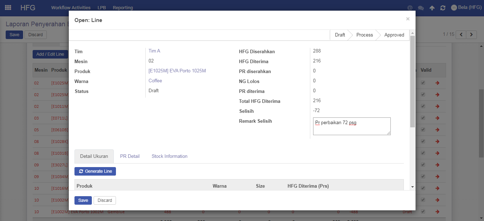This screenshot has height=221, width=484.
Task: Click the refresh arrows icon in navbar
Action: pyautogui.click(x=443, y=8)
